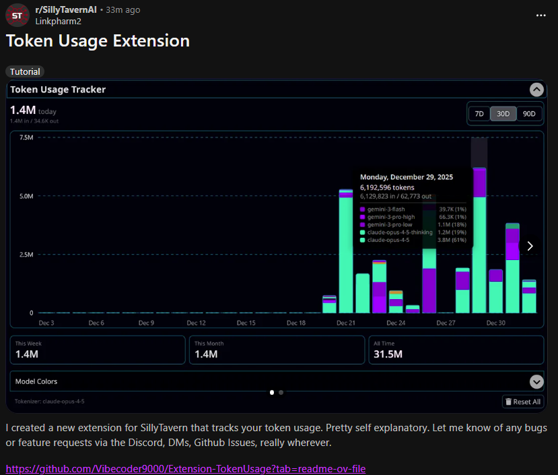Image resolution: width=558 pixels, height=475 pixels.
Task: Collapse the Token Usage Tracker panel
Action: 536,90
